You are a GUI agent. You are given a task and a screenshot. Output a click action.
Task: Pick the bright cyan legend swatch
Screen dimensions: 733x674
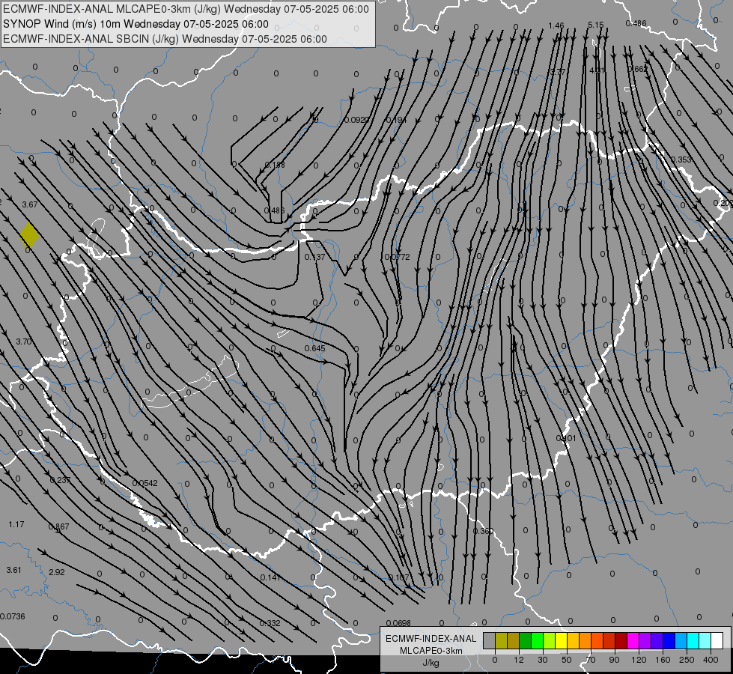[x=693, y=640]
